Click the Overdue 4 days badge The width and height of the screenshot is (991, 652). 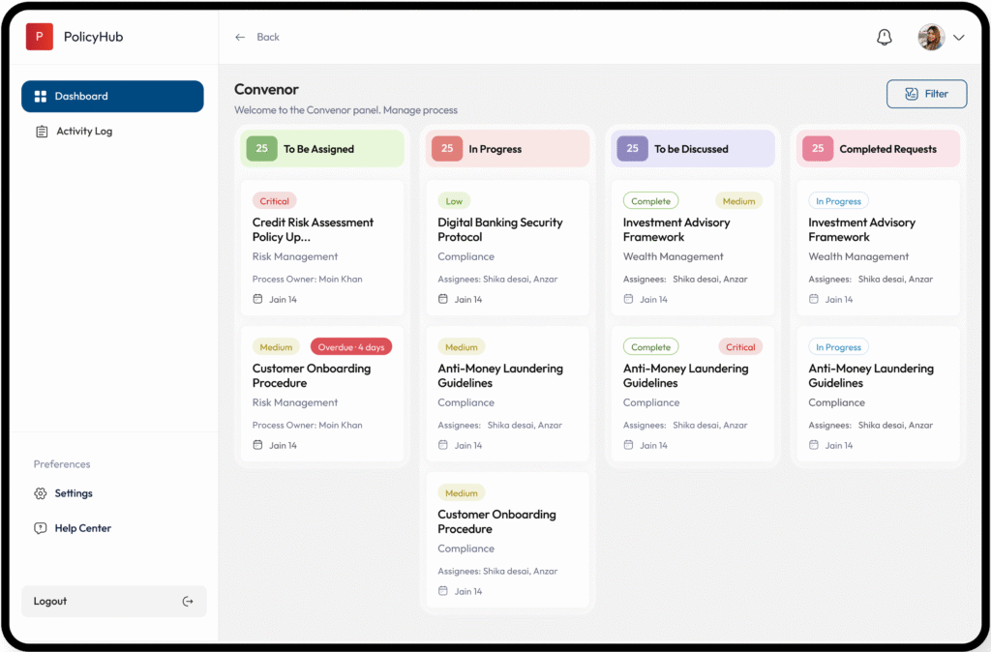coord(351,347)
